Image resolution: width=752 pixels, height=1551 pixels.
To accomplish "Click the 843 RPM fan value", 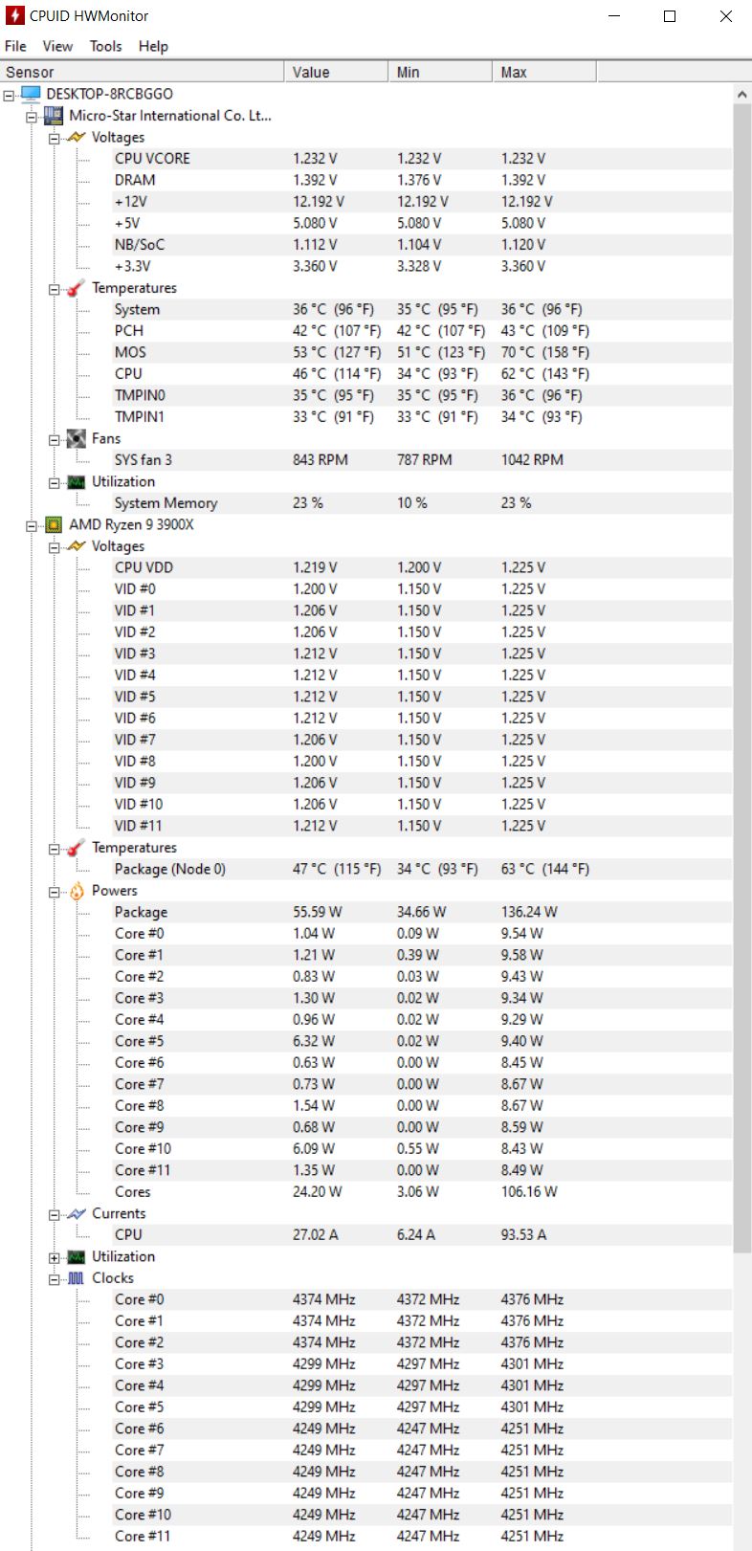I will point(321,460).
